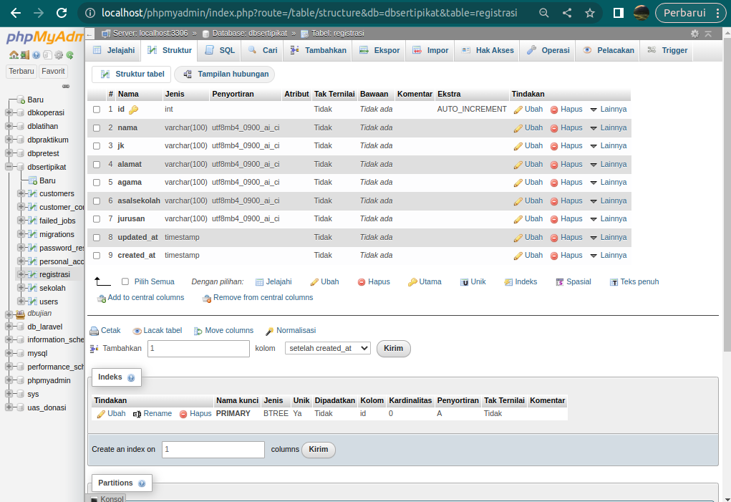Open the Trigger tab
The image size is (731, 502).
click(x=667, y=50)
